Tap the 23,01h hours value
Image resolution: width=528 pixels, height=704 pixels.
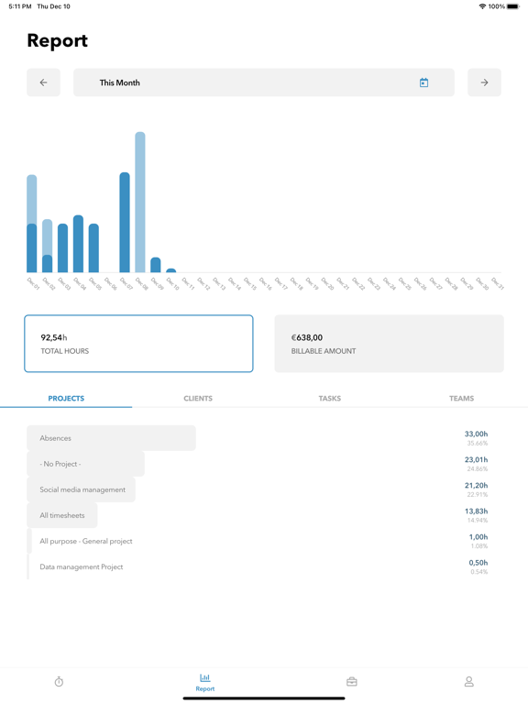tap(476, 460)
